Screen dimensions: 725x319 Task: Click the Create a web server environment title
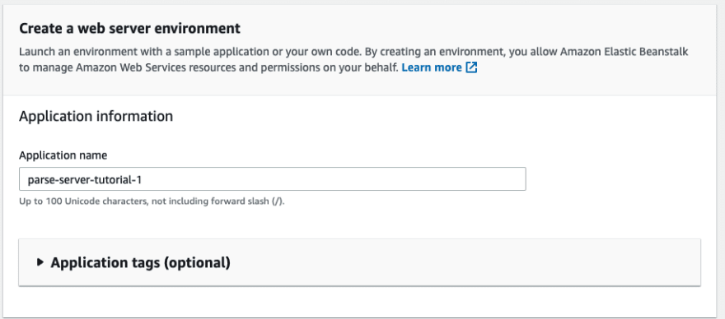(x=130, y=29)
